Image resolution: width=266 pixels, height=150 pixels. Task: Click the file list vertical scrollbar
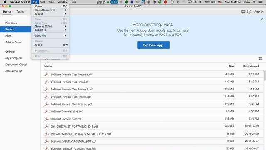coord(265,76)
